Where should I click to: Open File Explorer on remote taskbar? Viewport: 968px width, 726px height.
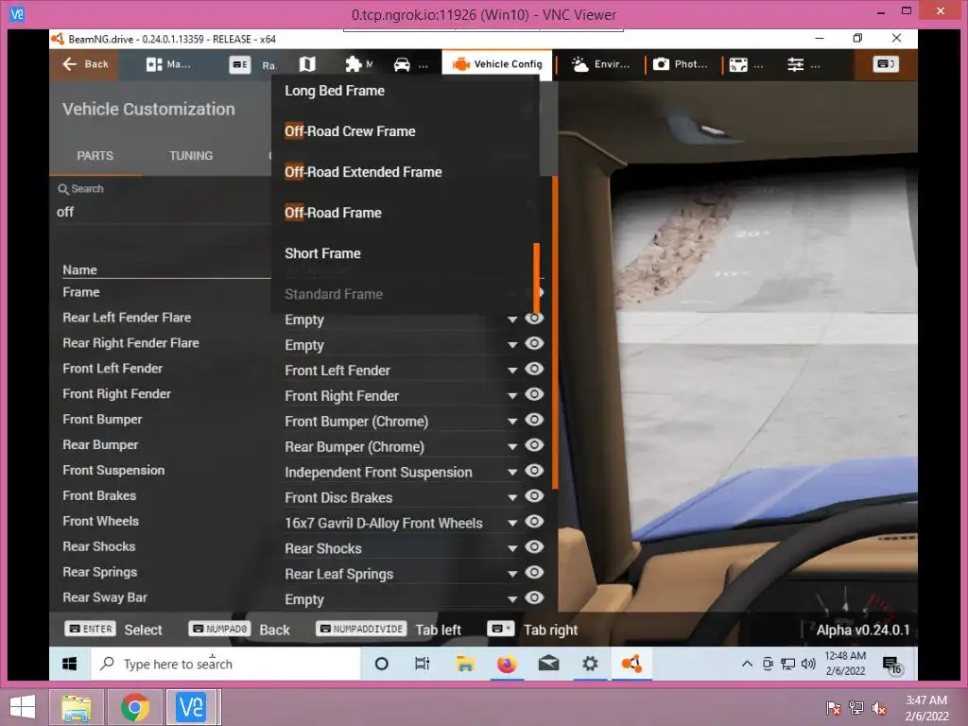coord(464,664)
